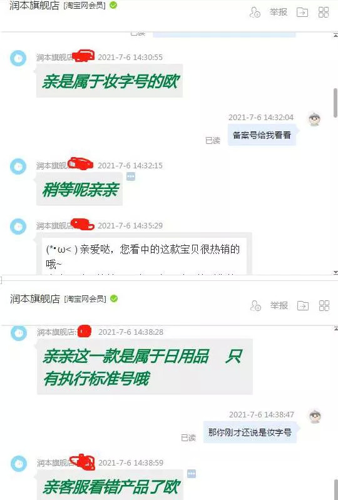The image size is (338, 500).
Task: Click the add contact icon in lower chat header
Action: click(x=255, y=306)
